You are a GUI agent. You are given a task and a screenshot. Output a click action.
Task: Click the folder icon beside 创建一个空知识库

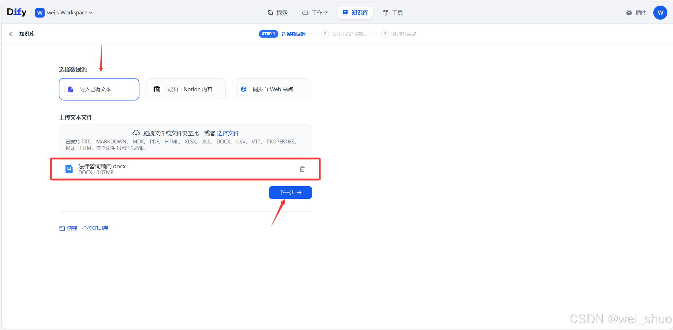point(62,228)
